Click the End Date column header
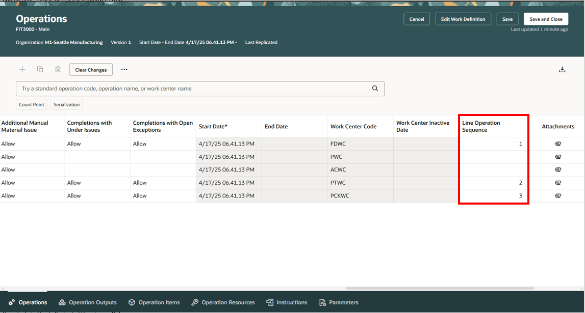The height and width of the screenshot is (313, 585). pyautogui.click(x=294, y=127)
